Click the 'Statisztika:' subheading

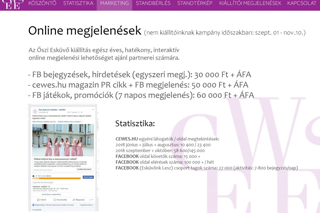[x=135, y=124]
